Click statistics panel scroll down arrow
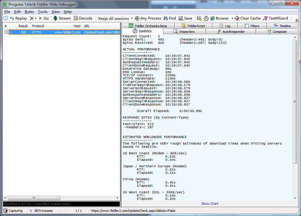The width and height of the screenshot is (301, 216). [295, 198]
